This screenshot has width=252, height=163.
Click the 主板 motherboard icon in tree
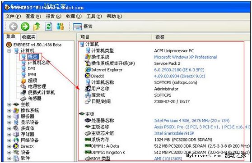tap(16, 104)
